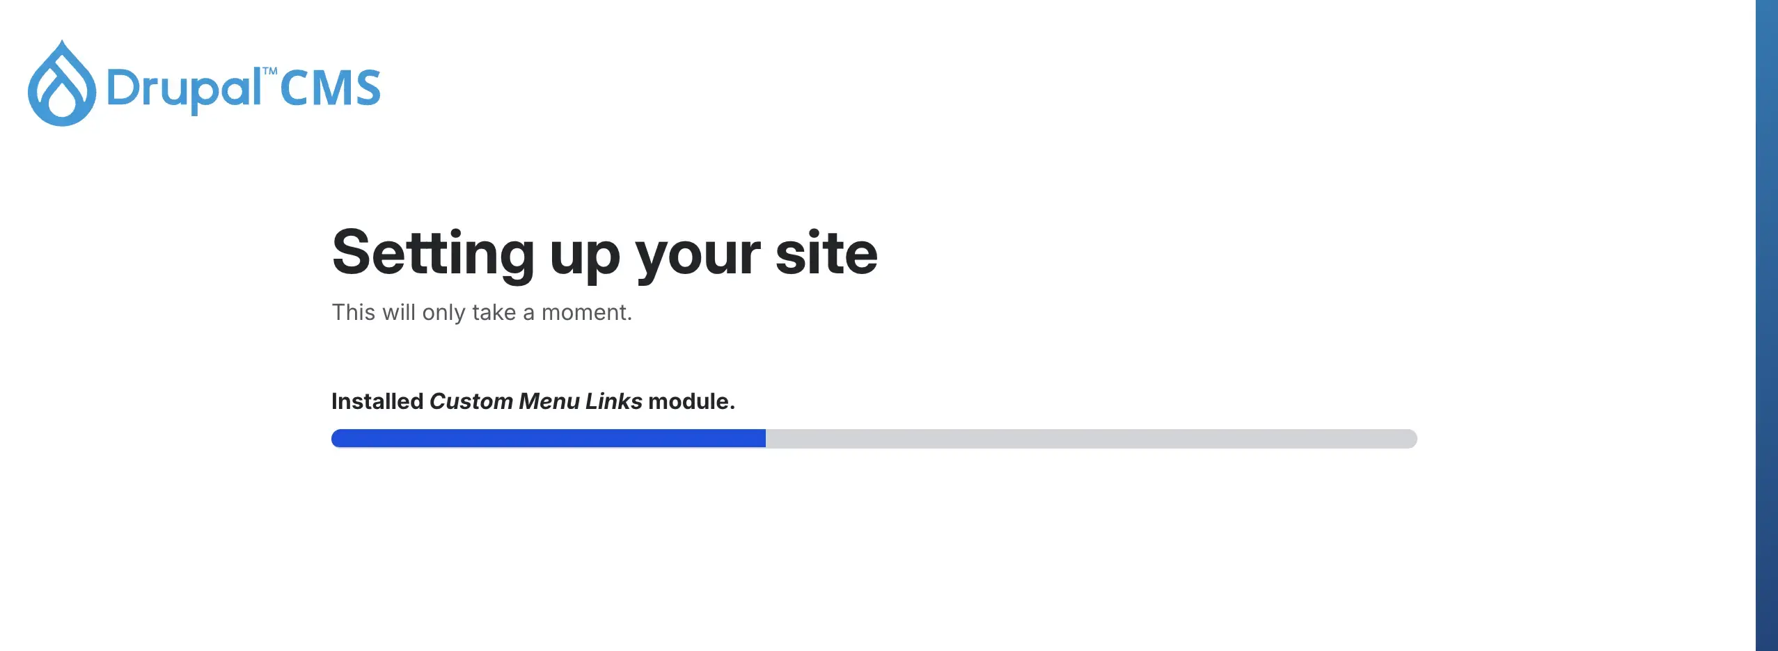Click the italic "Custom Menu Links" module name
This screenshot has width=1778, height=651.
point(535,401)
